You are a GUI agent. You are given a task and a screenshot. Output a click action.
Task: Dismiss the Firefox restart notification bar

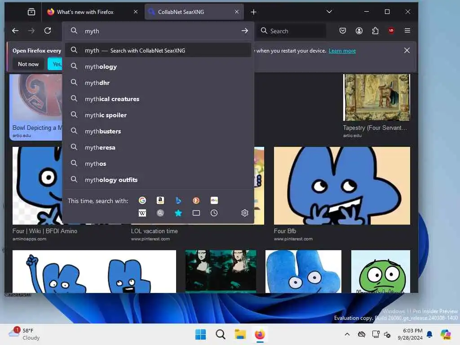pyautogui.click(x=407, y=50)
